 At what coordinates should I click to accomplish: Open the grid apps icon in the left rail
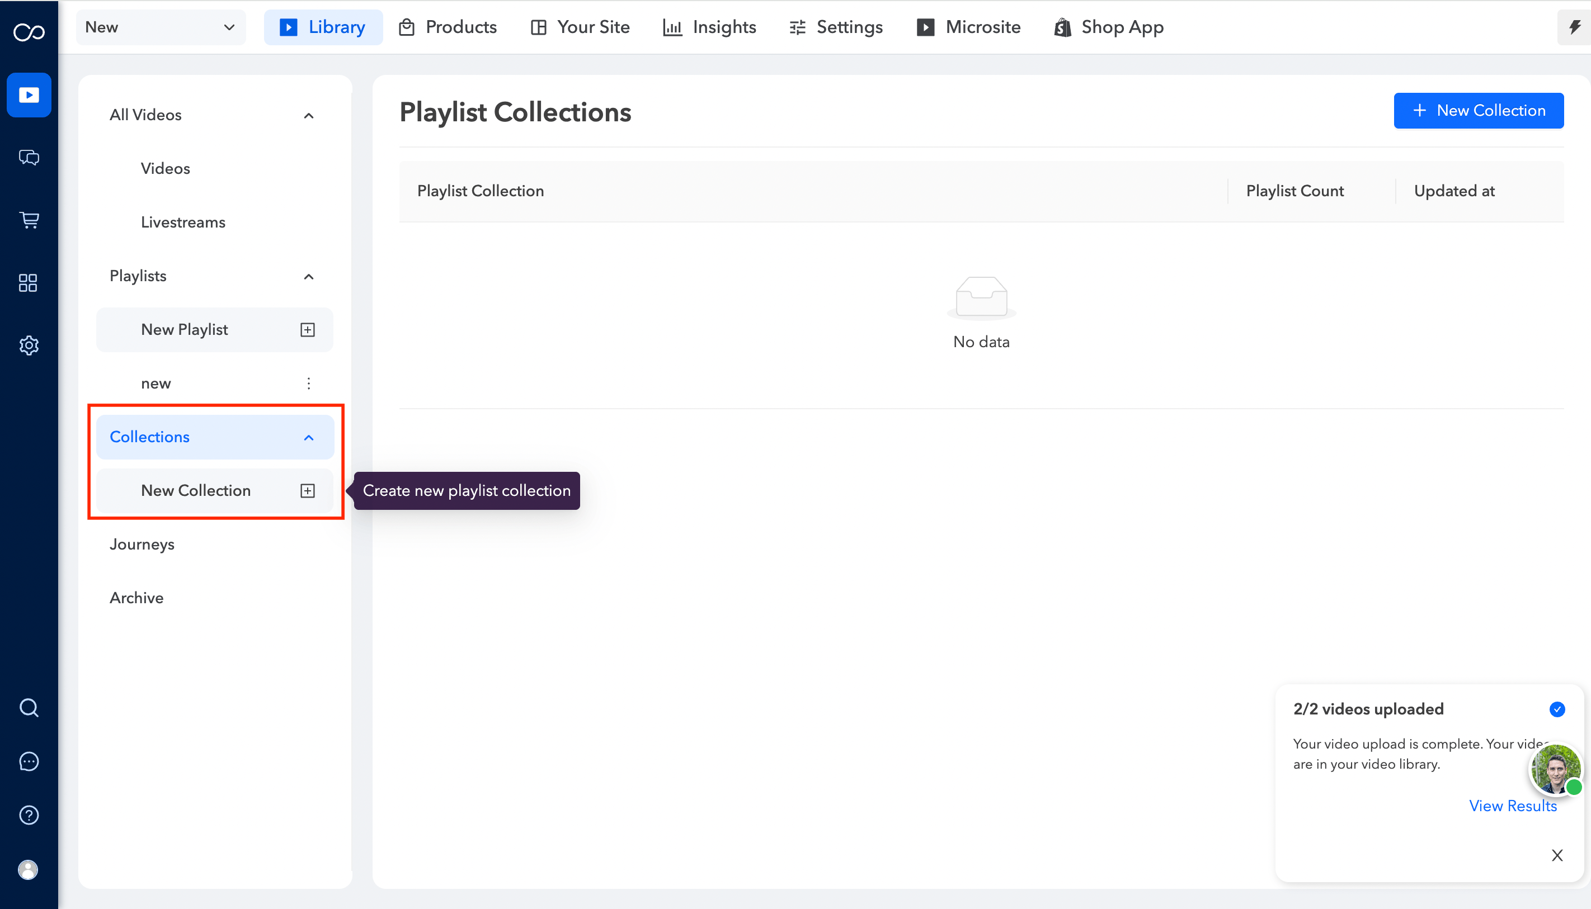pyautogui.click(x=28, y=283)
